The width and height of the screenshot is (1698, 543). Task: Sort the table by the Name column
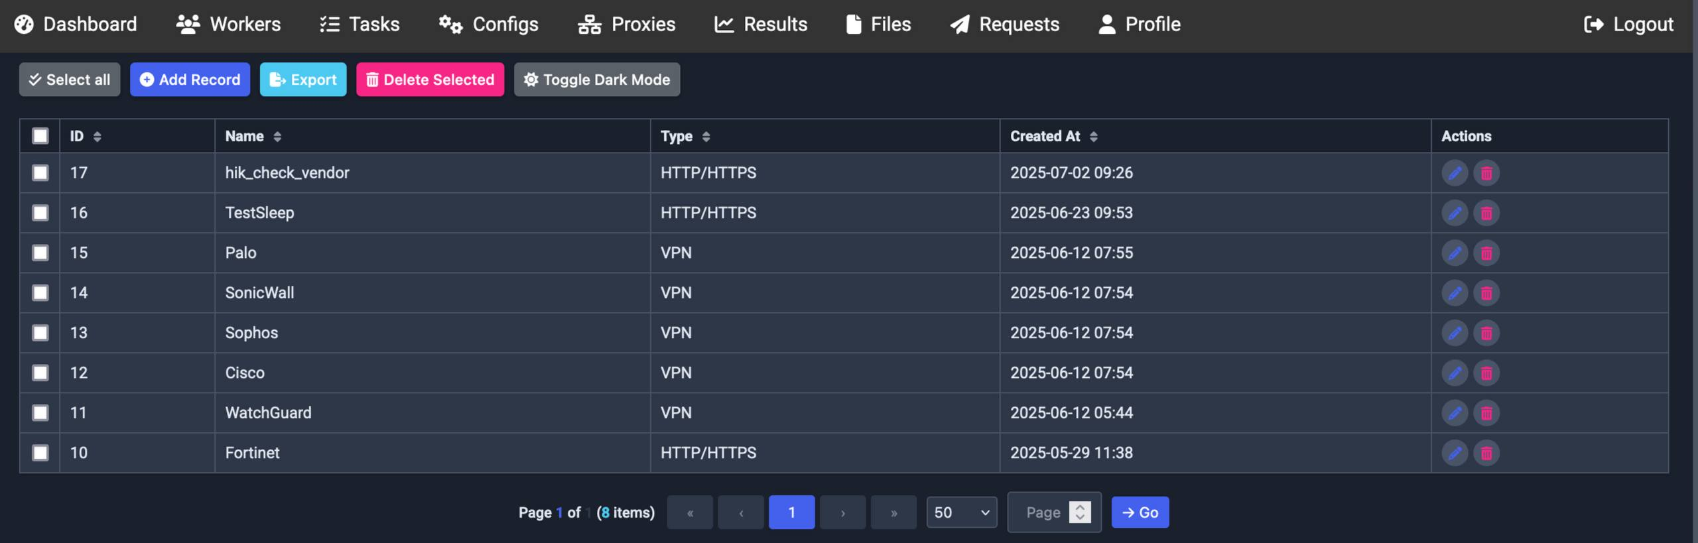coord(253,136)
